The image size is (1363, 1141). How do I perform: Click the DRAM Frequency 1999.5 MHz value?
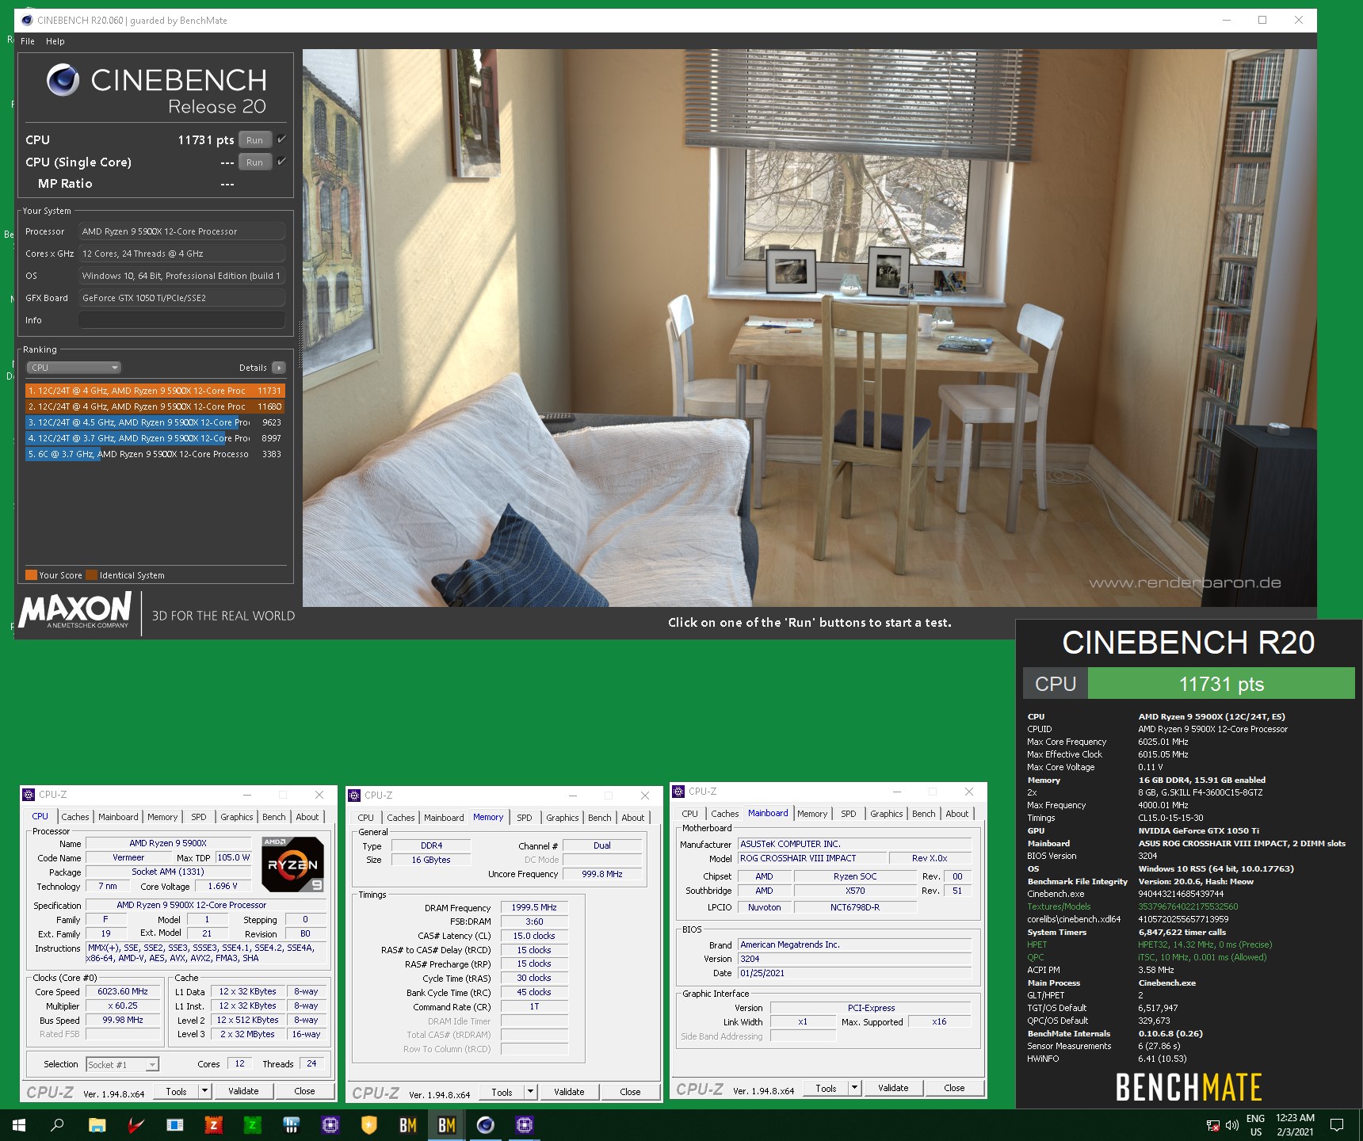tap(534, 907)
